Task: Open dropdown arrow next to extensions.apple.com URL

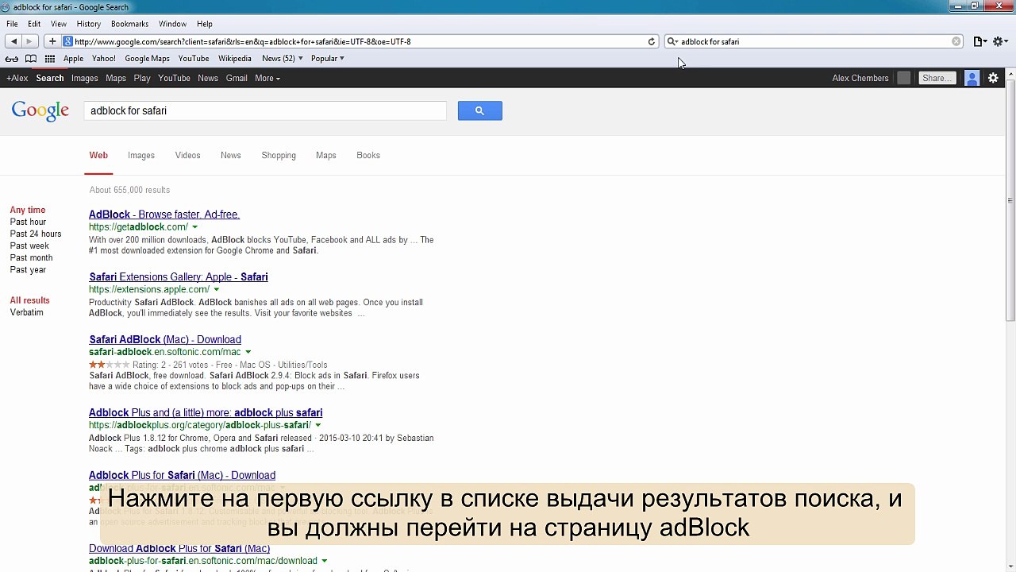Action: (217, 290)
